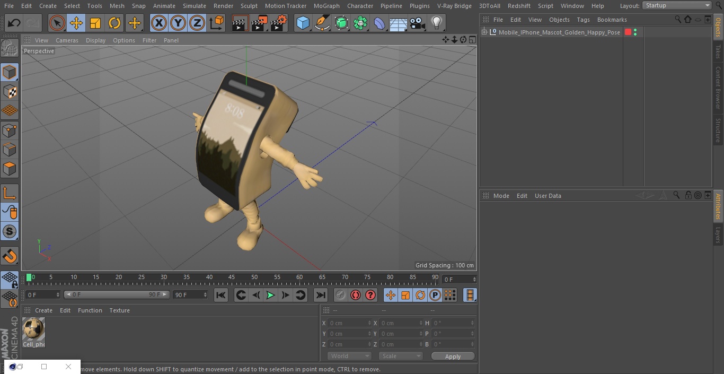724x374 pixels.
Task: Click the Undo arrow in the toolbar
Action: [14, 23]
